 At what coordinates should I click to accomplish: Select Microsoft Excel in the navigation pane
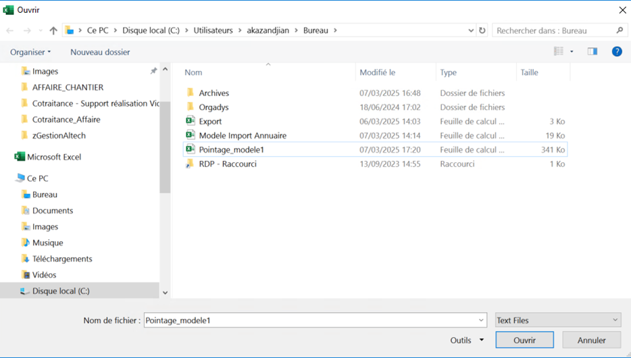(x=54, y=157)
